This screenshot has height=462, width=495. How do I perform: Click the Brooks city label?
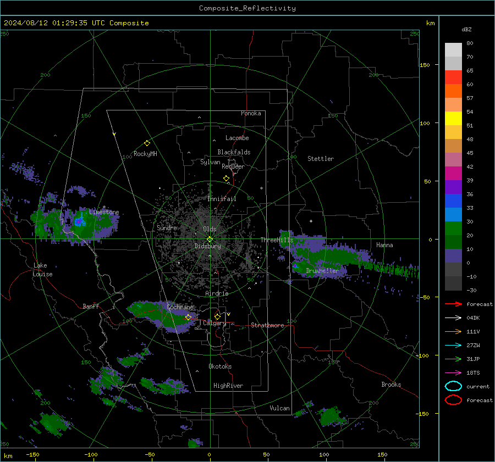pyautogui.click(x=391, y=385)
